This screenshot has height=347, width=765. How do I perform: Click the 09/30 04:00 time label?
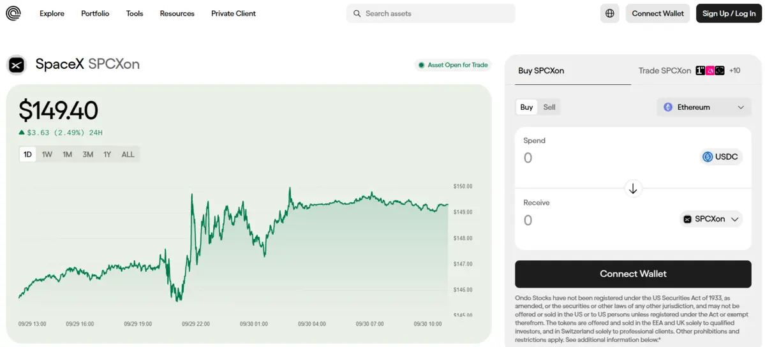312,323
